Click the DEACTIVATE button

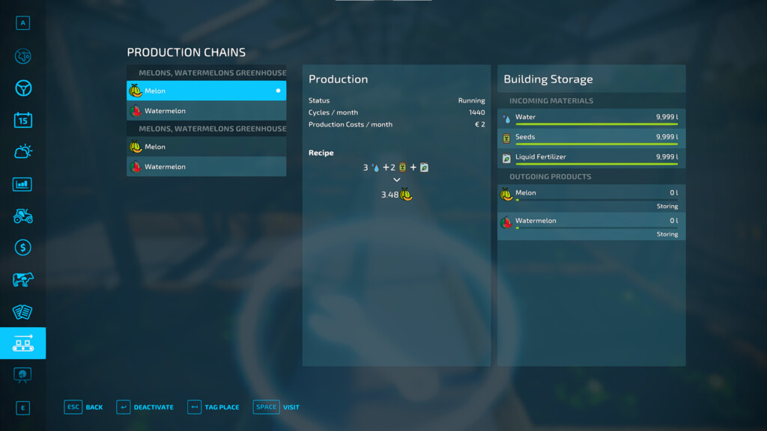[145, 407]
